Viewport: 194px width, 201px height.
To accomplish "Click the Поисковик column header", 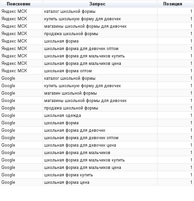I will click(19, 4).
